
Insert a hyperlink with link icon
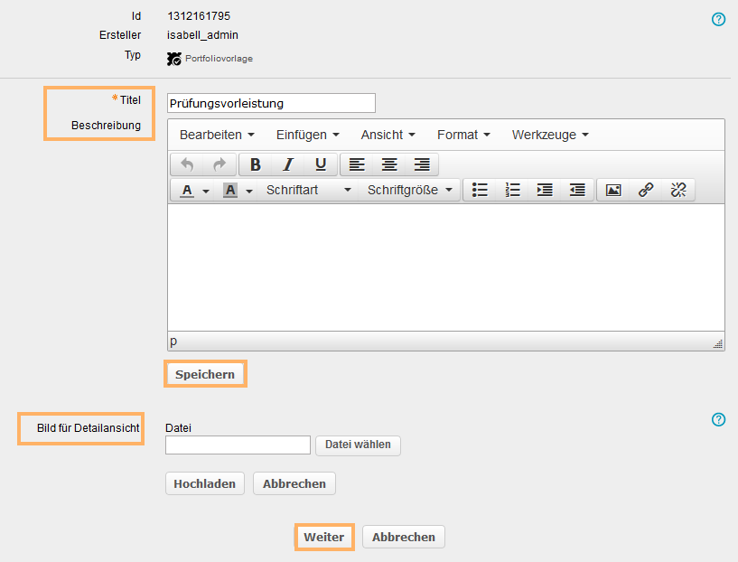point(646,190)
